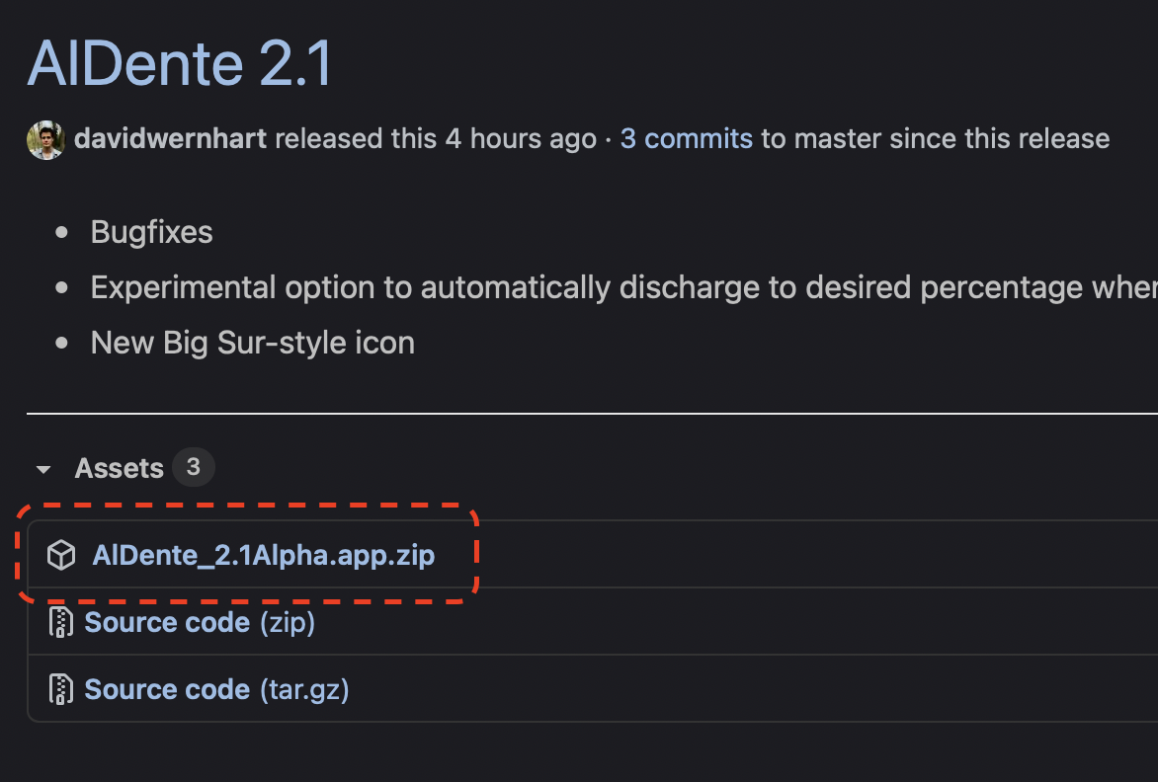Open the AlDente 2.1 release title
The image size is (1158, 782).
click(x=181, y=63)
